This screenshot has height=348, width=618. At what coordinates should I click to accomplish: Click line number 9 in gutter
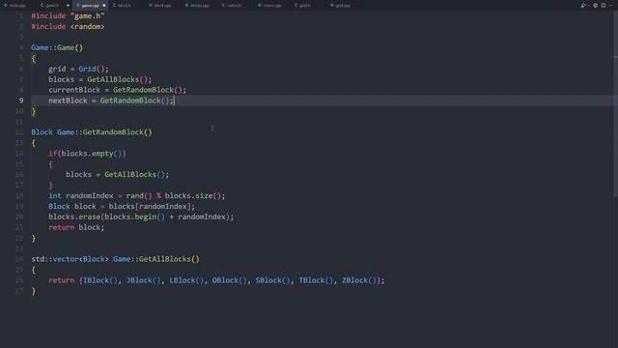[x=21, y=101]
